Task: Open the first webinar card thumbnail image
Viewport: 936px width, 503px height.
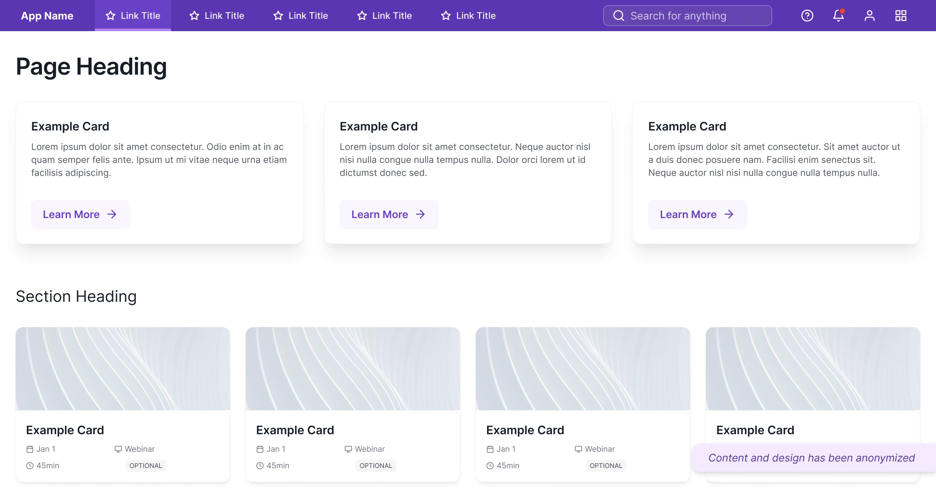Action: pos(123,369)
